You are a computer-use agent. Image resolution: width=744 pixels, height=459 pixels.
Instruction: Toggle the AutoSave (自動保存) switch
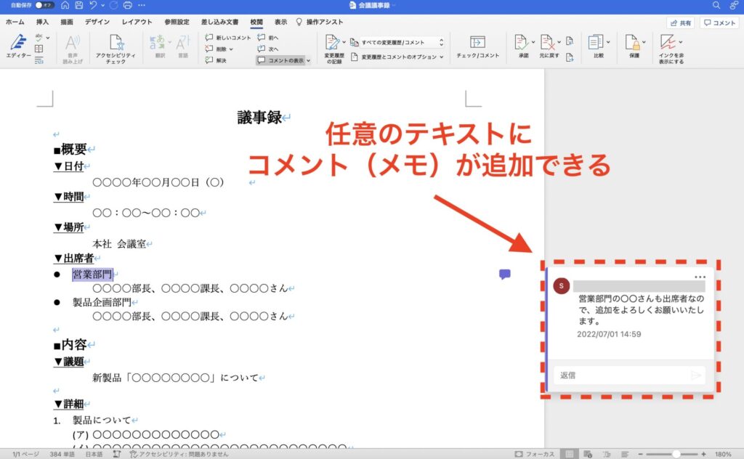[44, 5]
